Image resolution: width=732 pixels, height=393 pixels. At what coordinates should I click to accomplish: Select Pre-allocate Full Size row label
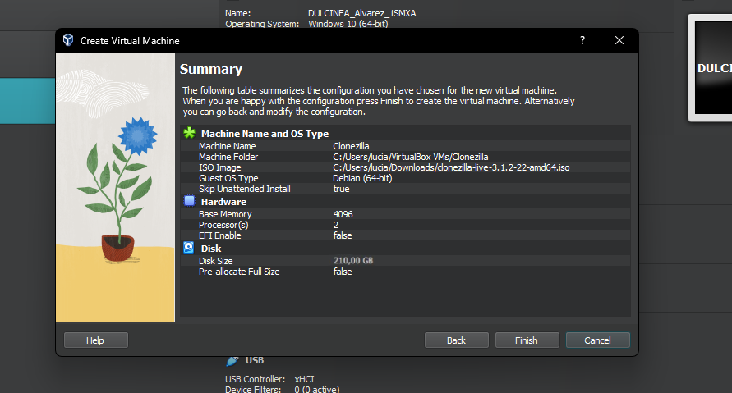(x=239, y=272)
